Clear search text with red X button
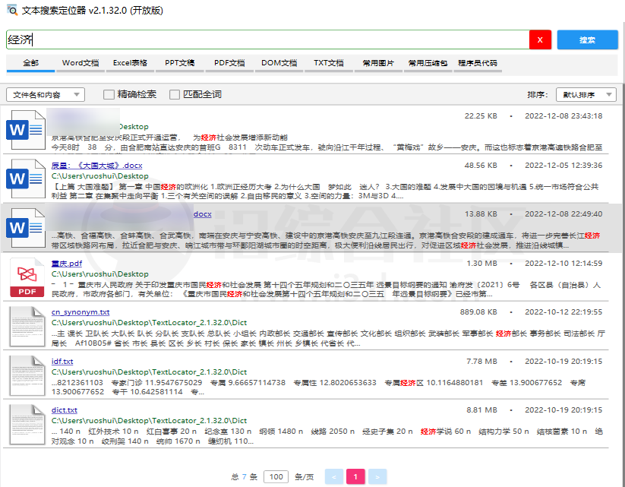This screenshot has height=487, width=625. click(x=540, y=40)
